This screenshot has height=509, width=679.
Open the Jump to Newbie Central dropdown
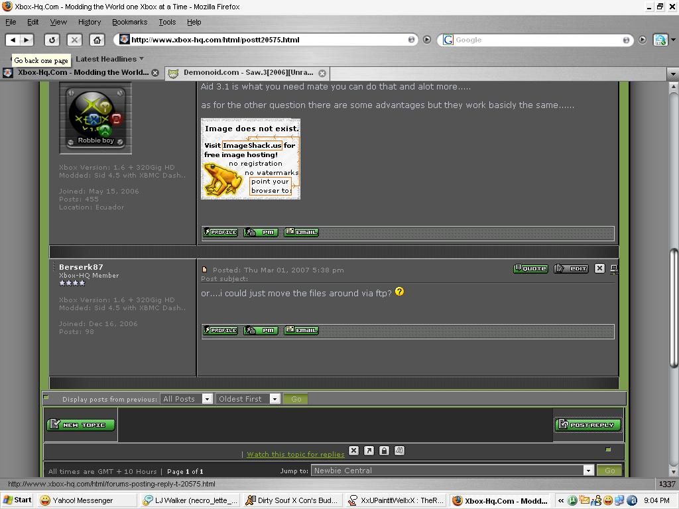(452, 471)
